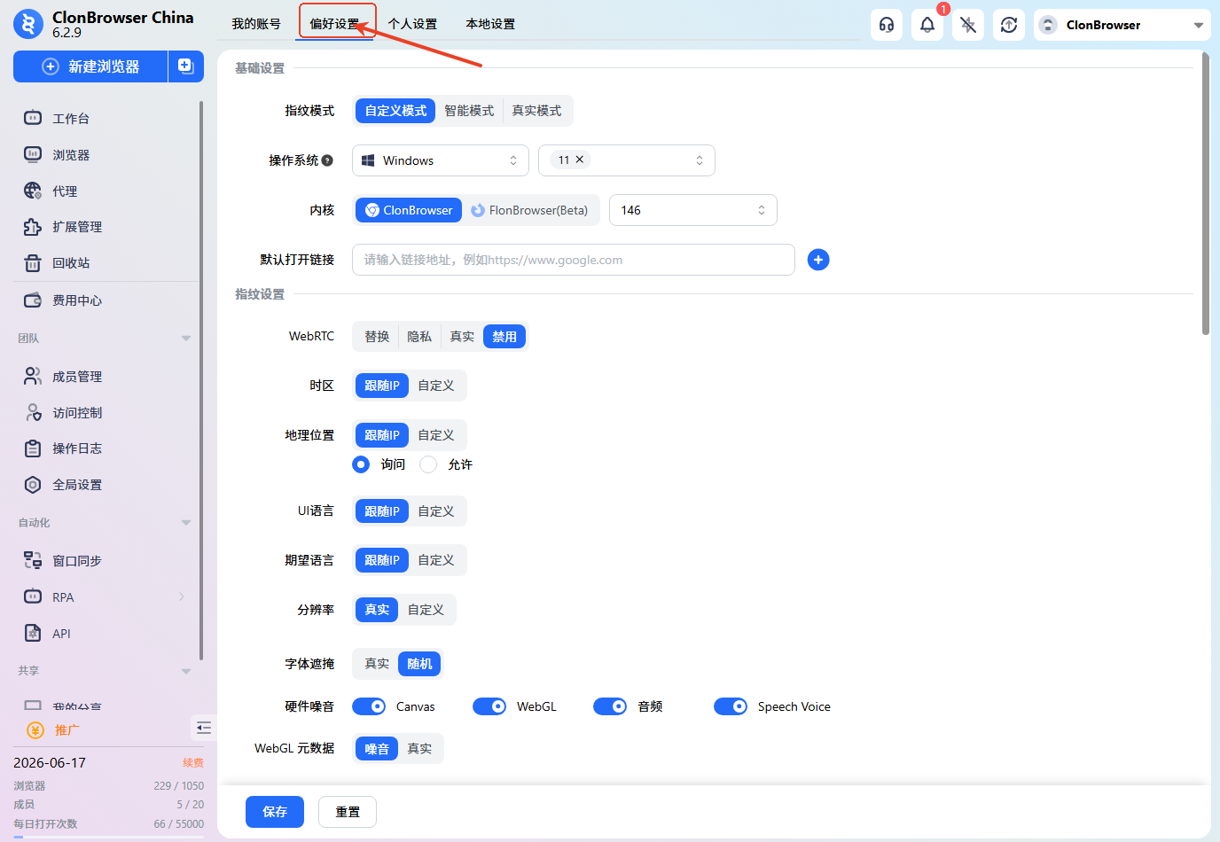This screenshot has width=1220, height=842.
Task: Switch to 个人设置 tab
Action: click(412, 24)
